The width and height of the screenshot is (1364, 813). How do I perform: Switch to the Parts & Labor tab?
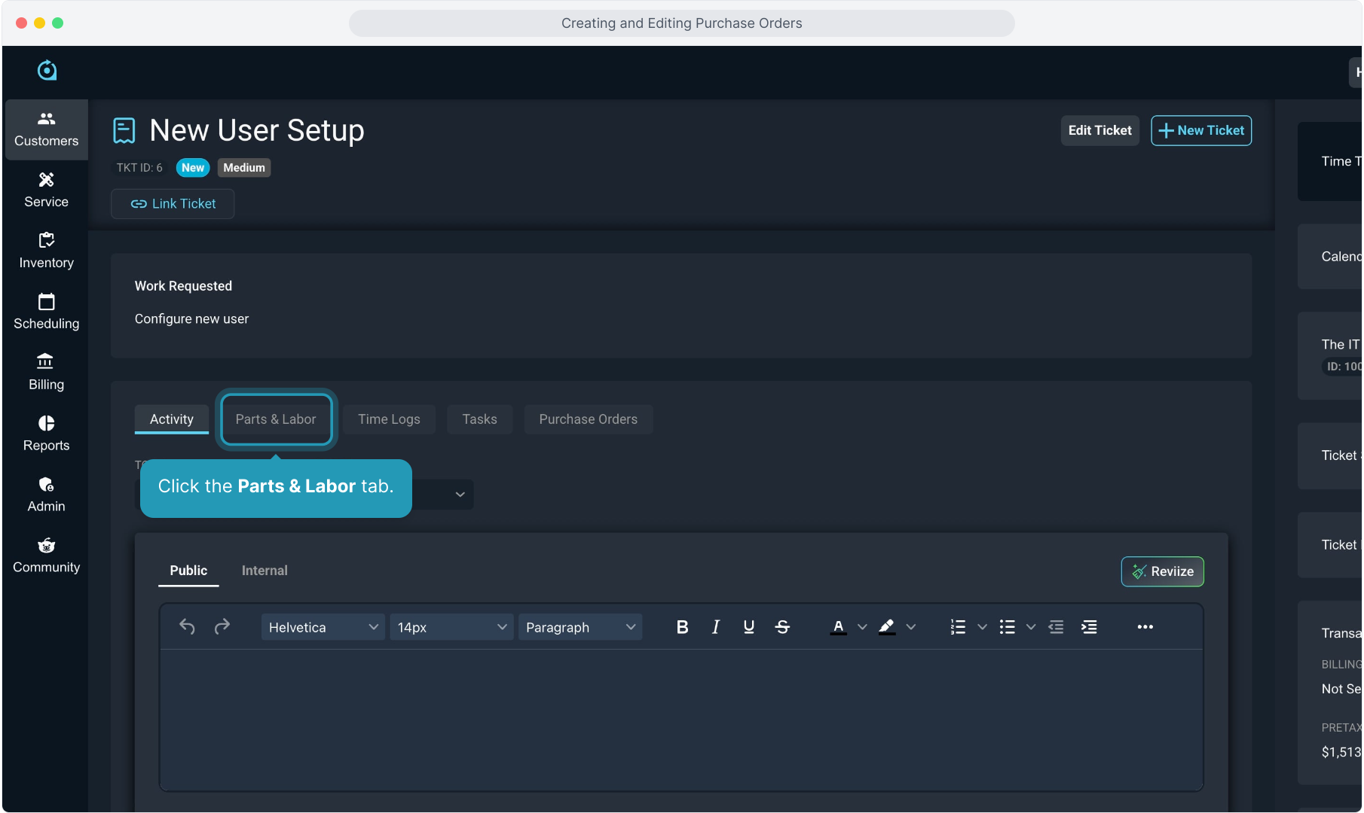[x=276, y=419]
